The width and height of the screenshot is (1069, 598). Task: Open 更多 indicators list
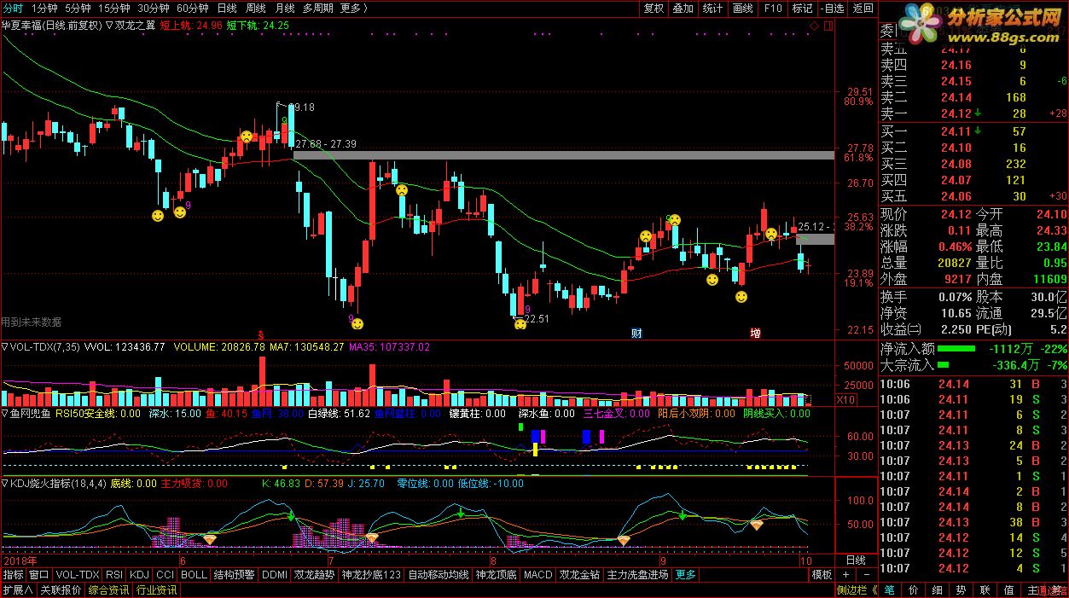coord(686,575)
